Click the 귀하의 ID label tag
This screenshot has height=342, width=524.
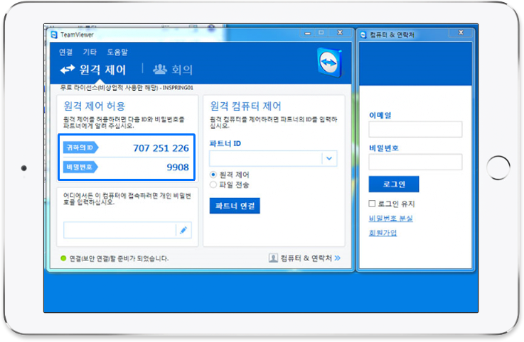(x=80, y=148)
